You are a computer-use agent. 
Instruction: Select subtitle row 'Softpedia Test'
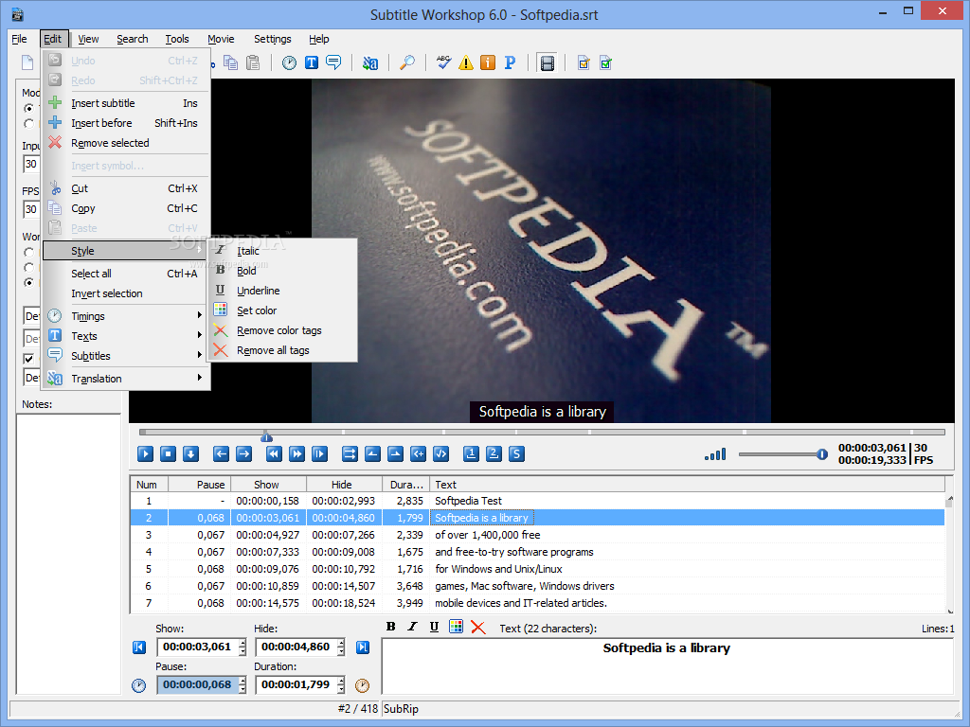pos(537,501)
